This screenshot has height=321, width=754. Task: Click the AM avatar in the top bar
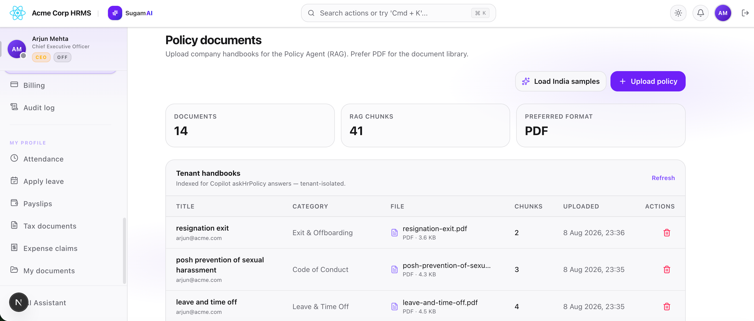(x=723, y=13)
